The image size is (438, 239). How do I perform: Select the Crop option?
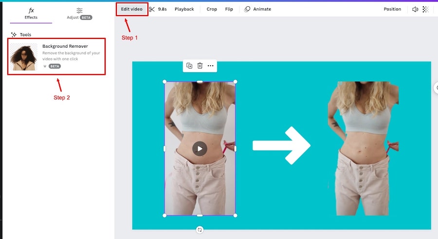212,9
